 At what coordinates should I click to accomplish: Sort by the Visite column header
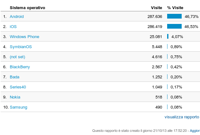156,7
